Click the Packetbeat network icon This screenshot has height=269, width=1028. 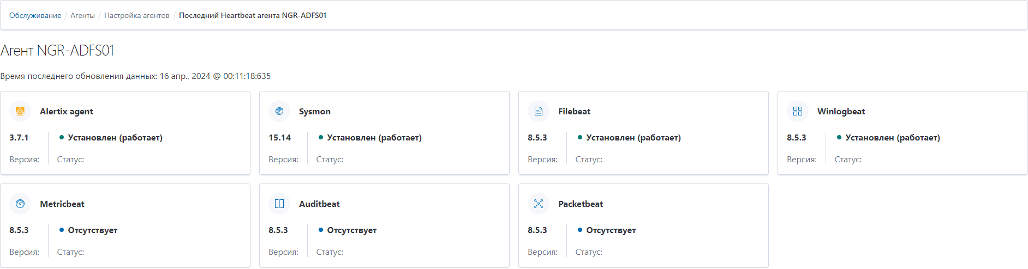(x=539, y=204)
